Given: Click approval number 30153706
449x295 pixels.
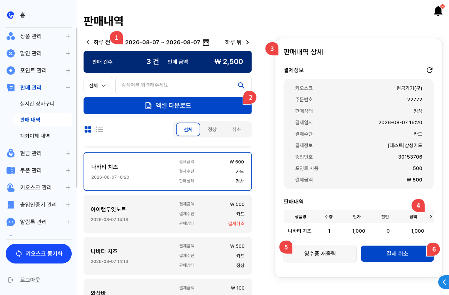Looking at the screenshot, I should (x=410, y=157).
